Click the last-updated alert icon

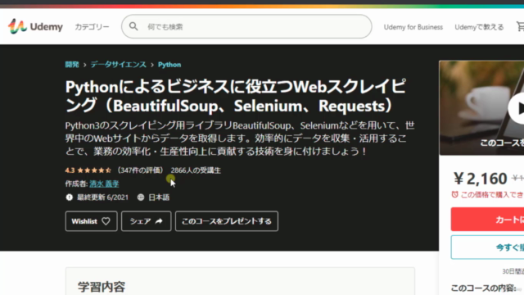point(69,197)
